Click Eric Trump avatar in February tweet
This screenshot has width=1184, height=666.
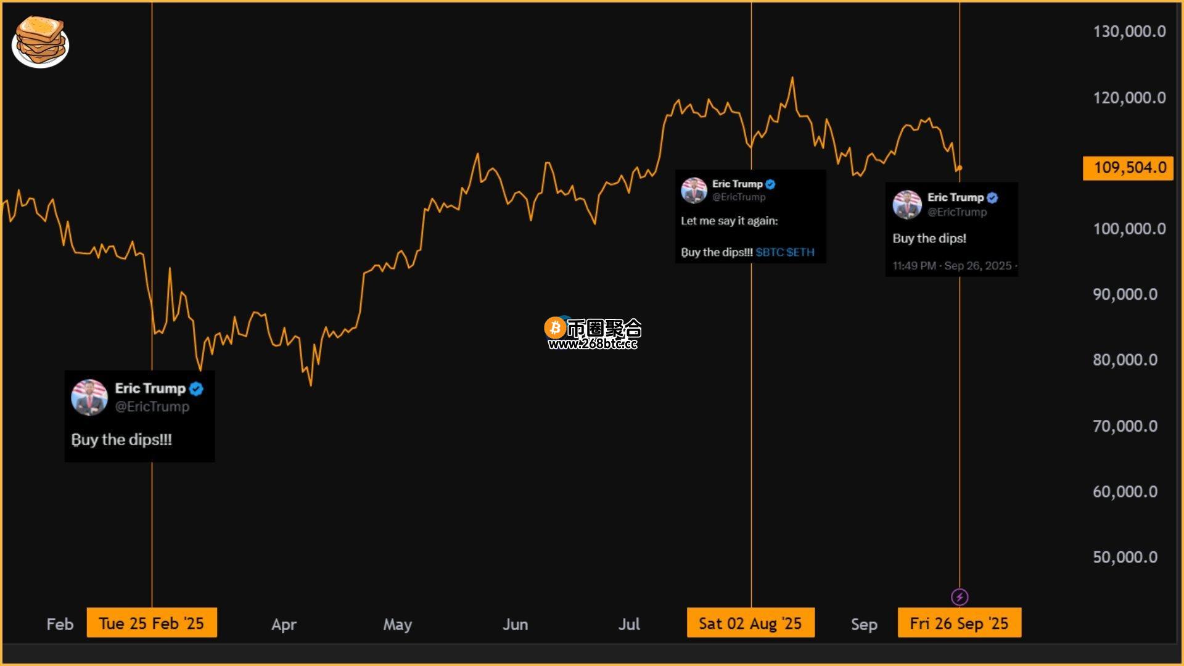click(89, 397)
